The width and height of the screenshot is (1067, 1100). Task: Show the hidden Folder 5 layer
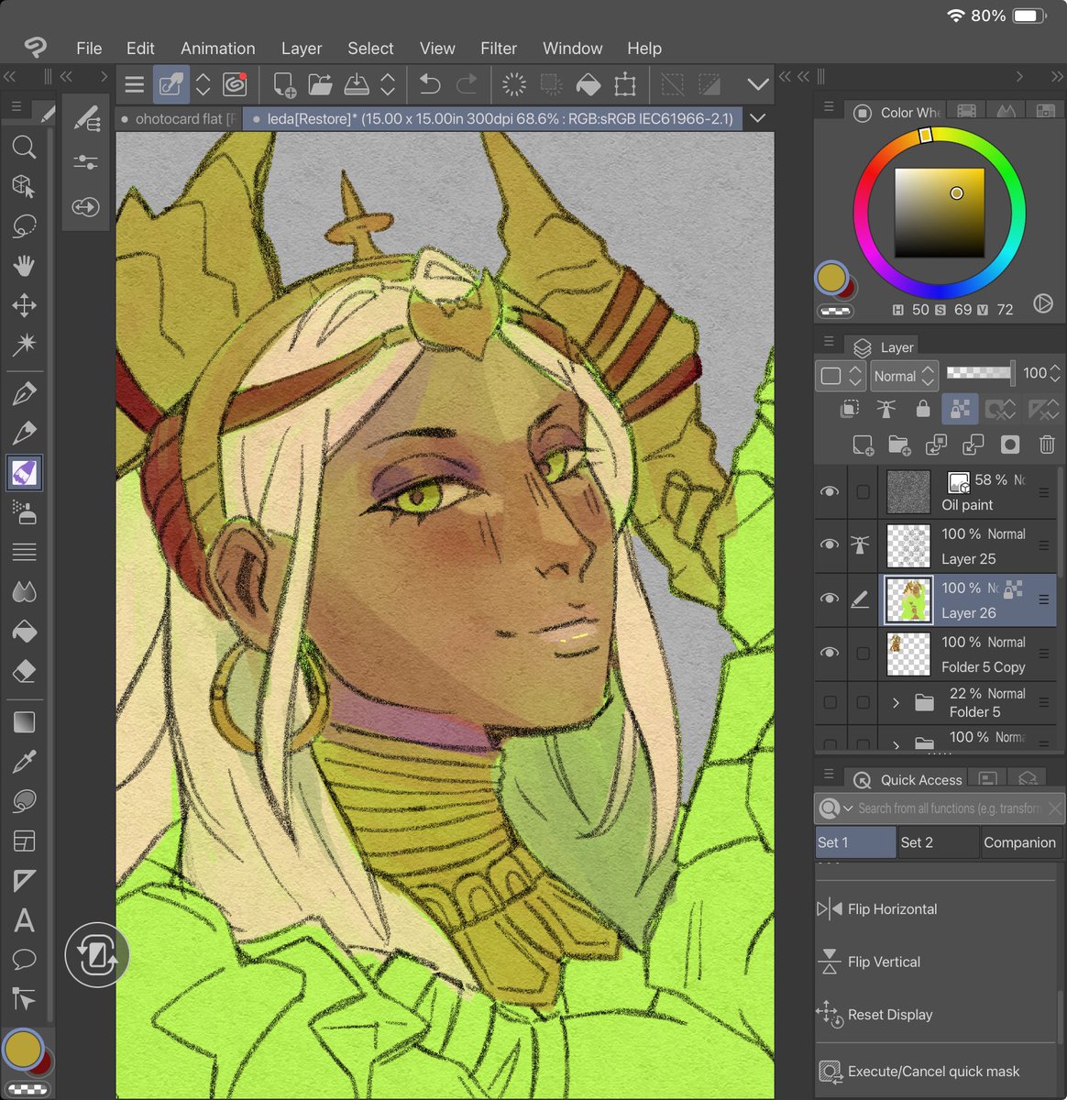pos(830,702)
